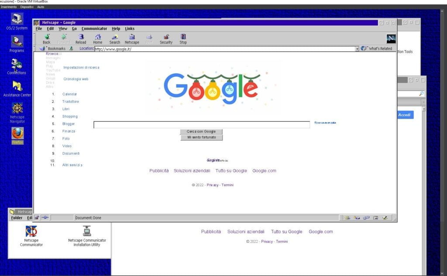Open the View menu
The width and height of the screenshot is (447, 276).
click(63, 28)
